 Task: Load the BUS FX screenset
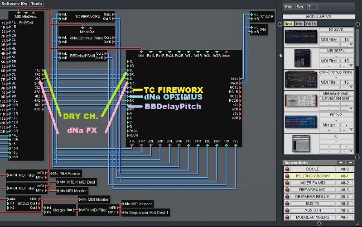[x=313, y=203]
